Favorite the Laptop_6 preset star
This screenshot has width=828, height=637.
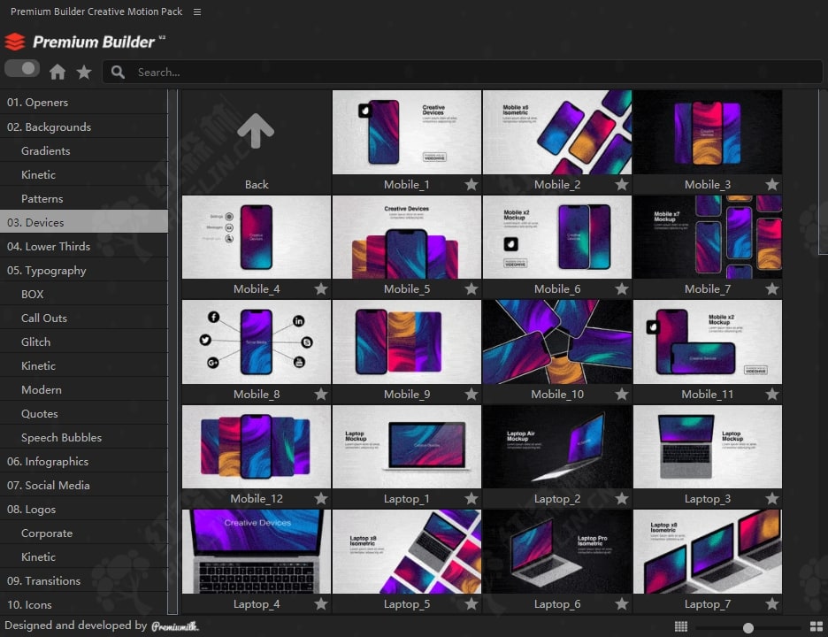622,603
